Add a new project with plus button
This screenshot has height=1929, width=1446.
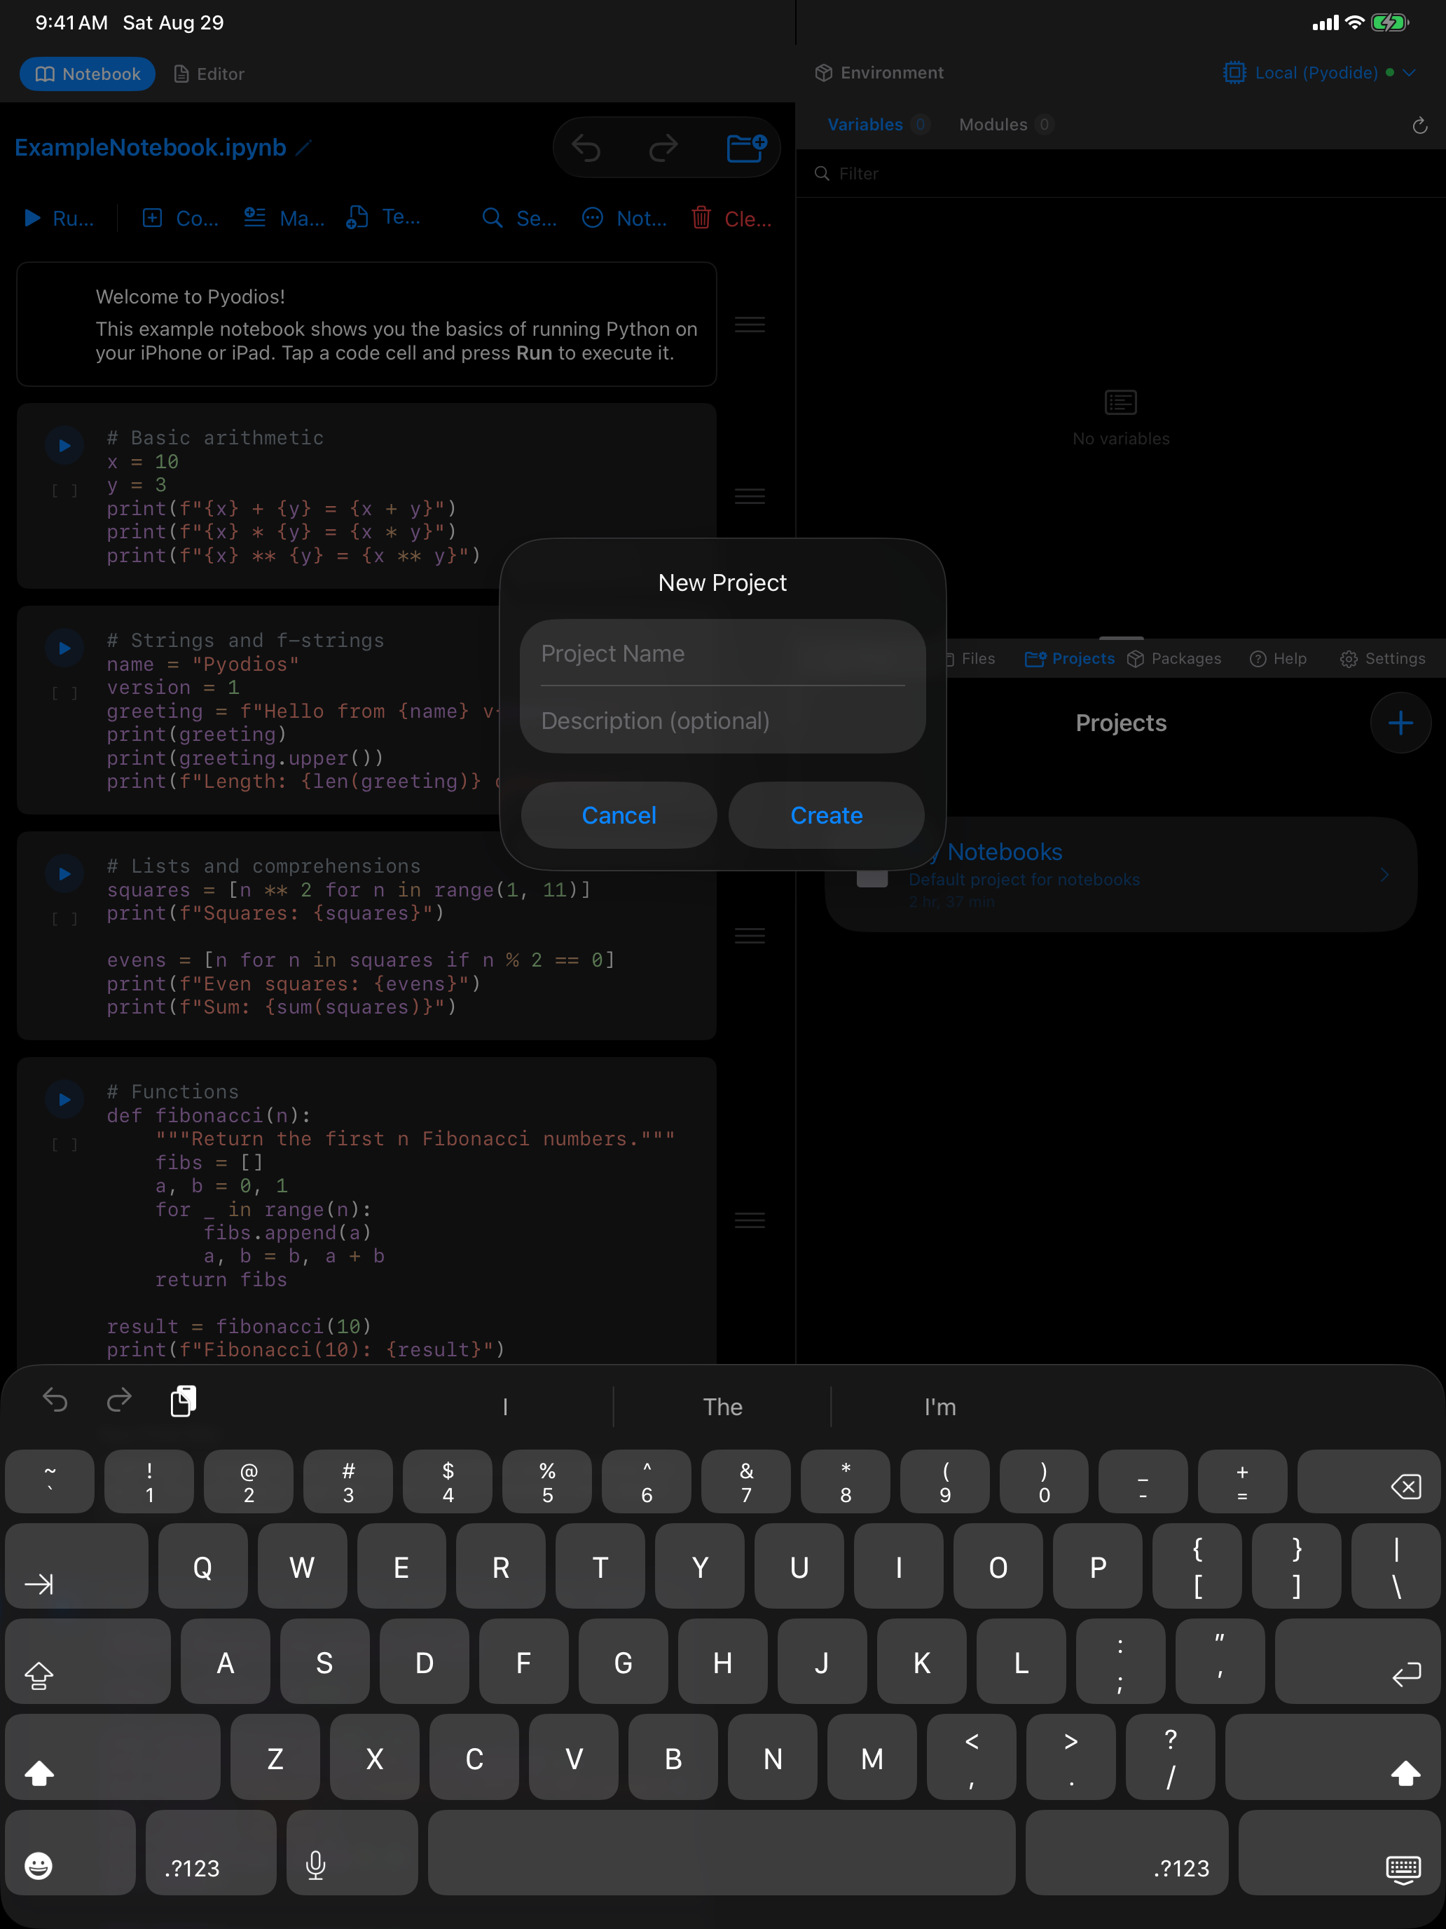point(1400,723)
